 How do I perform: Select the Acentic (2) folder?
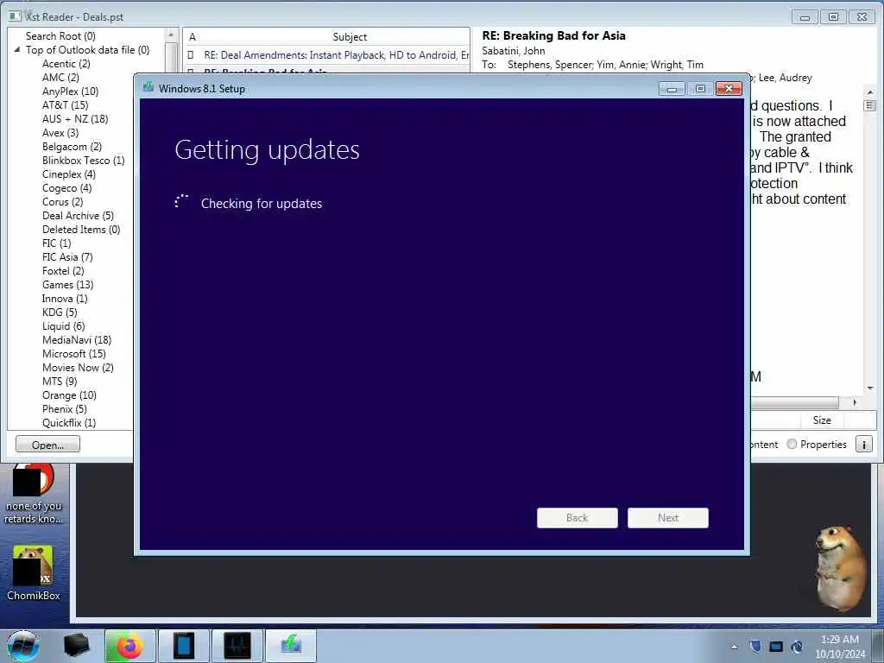click(66, 64)
